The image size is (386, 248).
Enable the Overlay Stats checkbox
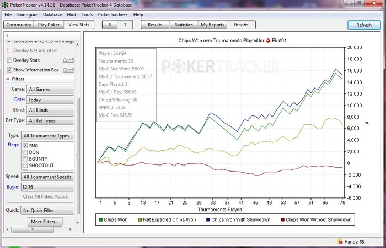9,60
